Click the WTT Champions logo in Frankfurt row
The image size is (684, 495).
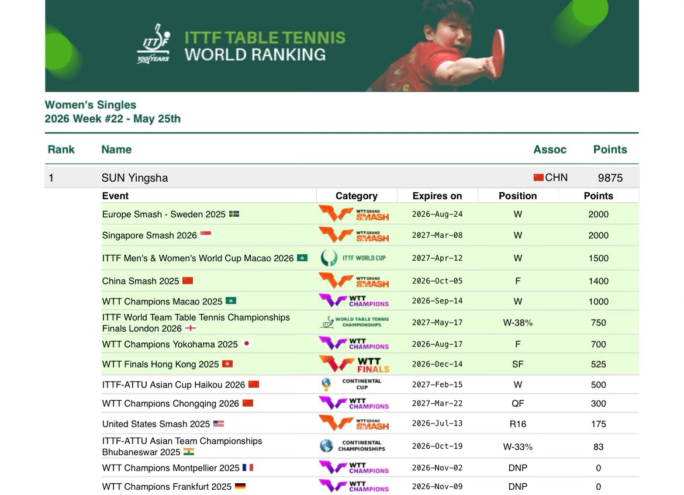point(354,486)
